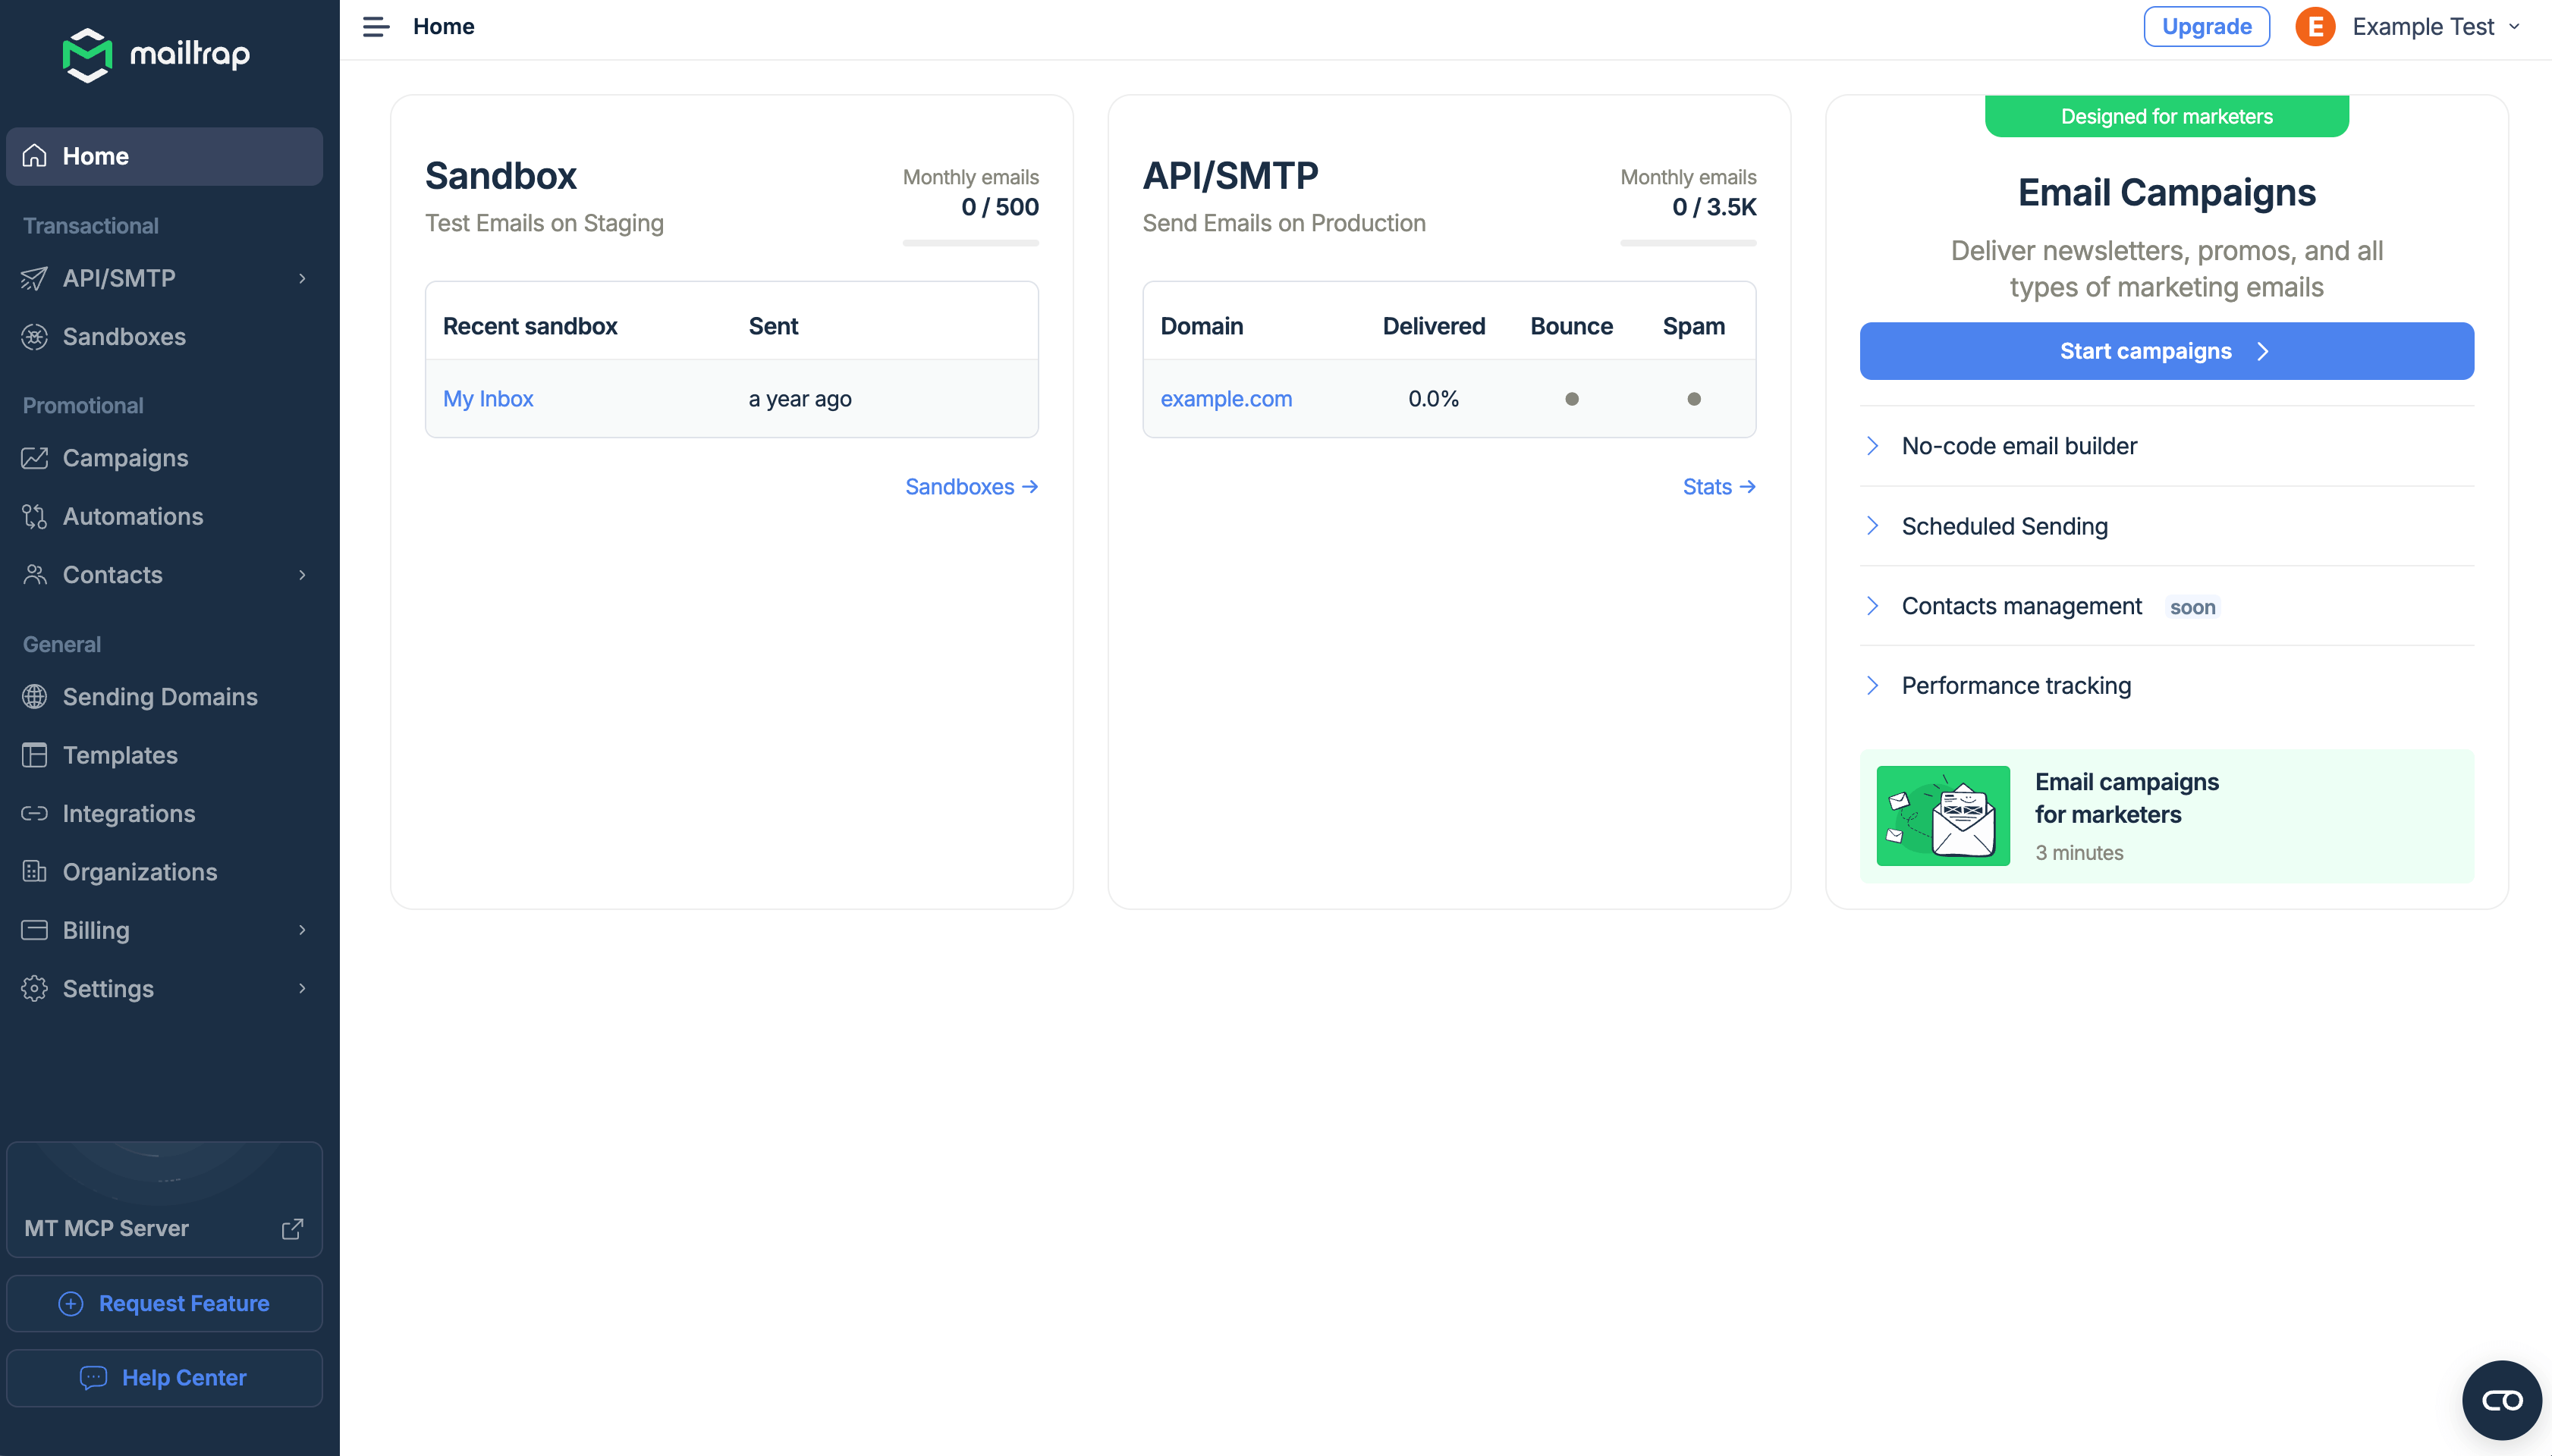Viewport: 2552px width, 1456px height.
Task: Click the Settings gear icon
Action: 35,989
